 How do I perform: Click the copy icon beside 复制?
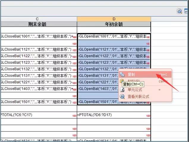click(122, 74)
